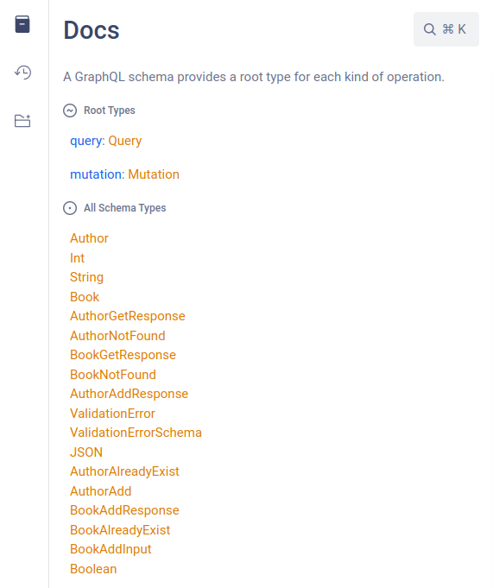The height and width of the screenshot is (588, 493).
Task: Select the Boolean scalar type
Action: point(93,569)
